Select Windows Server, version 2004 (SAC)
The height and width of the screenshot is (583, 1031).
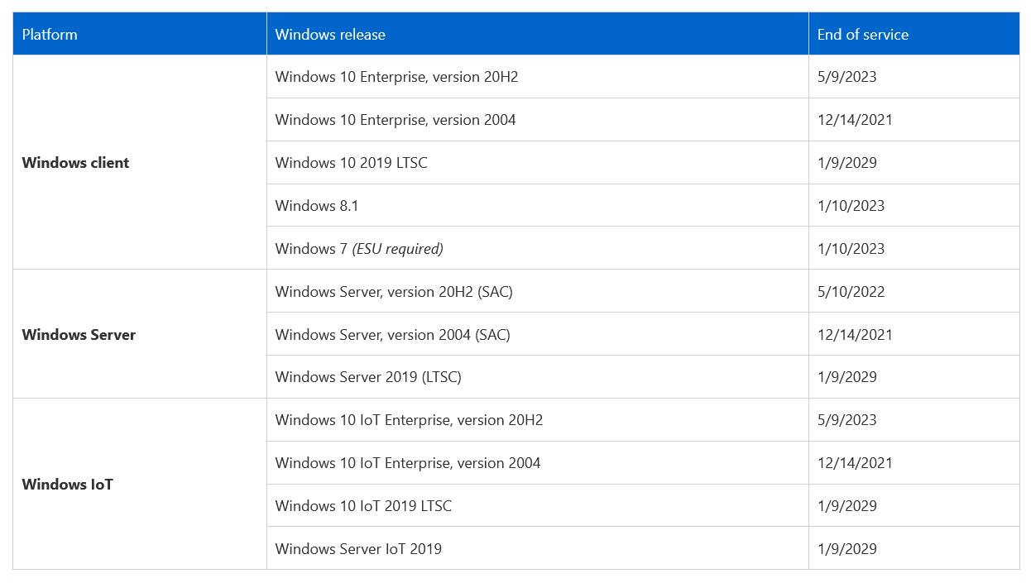tap(537, 334)
